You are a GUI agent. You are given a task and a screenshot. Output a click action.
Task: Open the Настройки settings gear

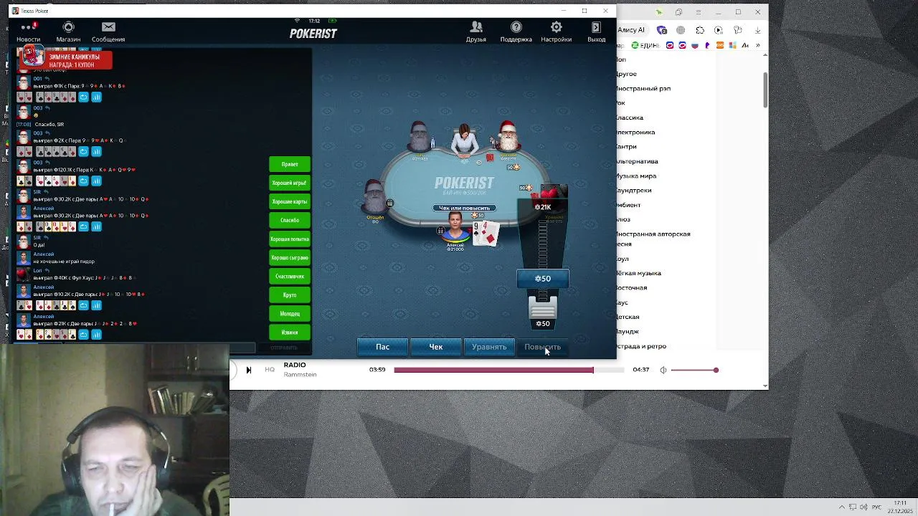557,32
